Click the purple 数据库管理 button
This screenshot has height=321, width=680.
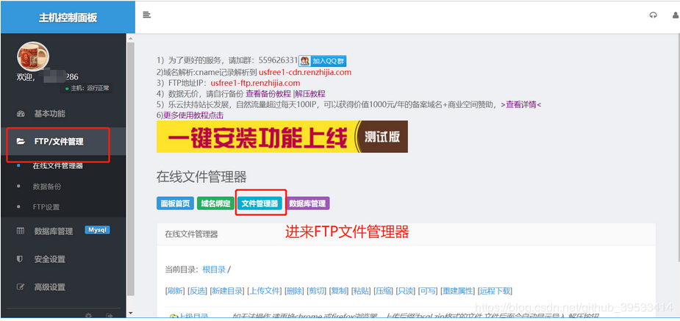[307, 203]
